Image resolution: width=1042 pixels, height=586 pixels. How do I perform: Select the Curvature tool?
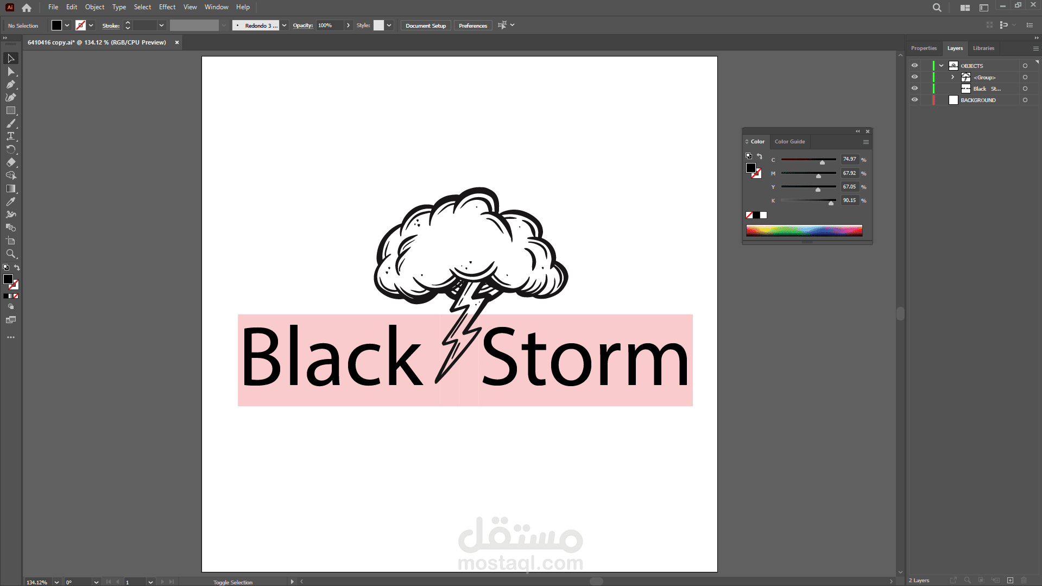pos(11,97)
